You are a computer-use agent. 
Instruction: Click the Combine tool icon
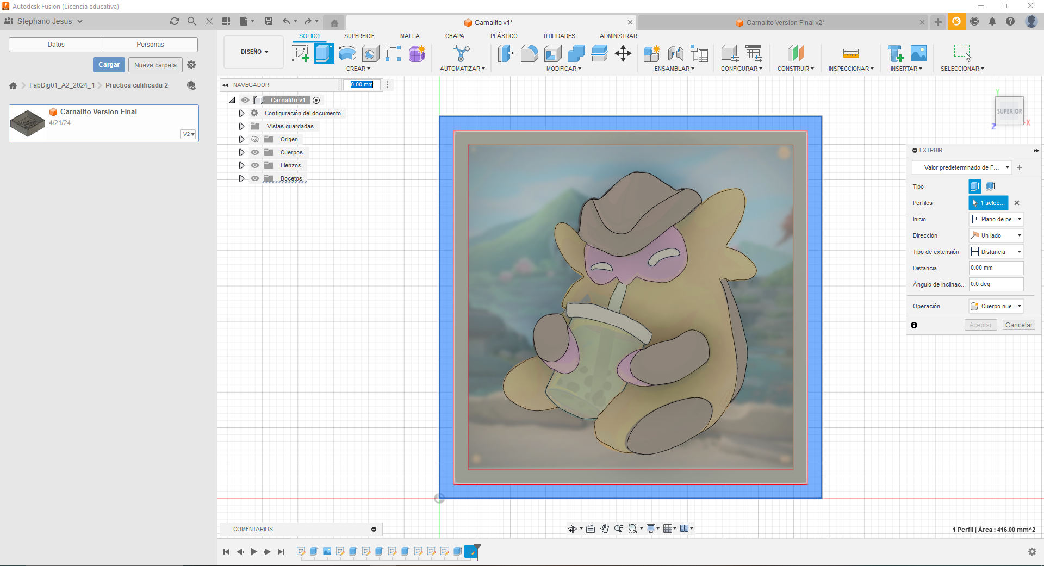pyautogui.click(x=576, y=53)
